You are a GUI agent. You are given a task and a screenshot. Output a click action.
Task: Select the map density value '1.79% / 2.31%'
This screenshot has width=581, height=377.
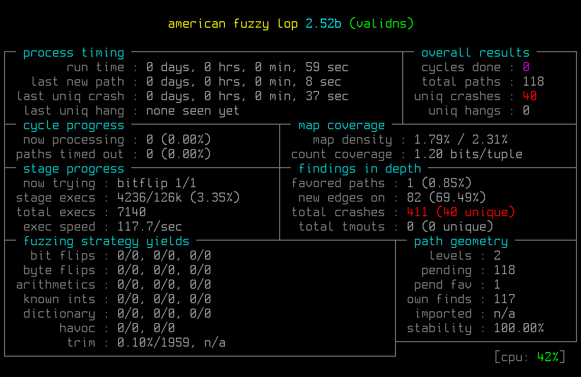[461, 140]
